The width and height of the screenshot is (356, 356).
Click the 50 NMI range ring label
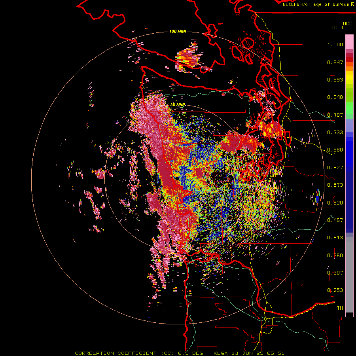(x=178, y=104)
